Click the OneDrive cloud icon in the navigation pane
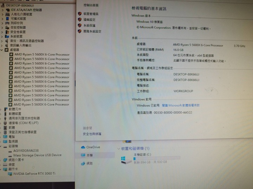This screenshot has width=253, height=189. pos(83,147)
